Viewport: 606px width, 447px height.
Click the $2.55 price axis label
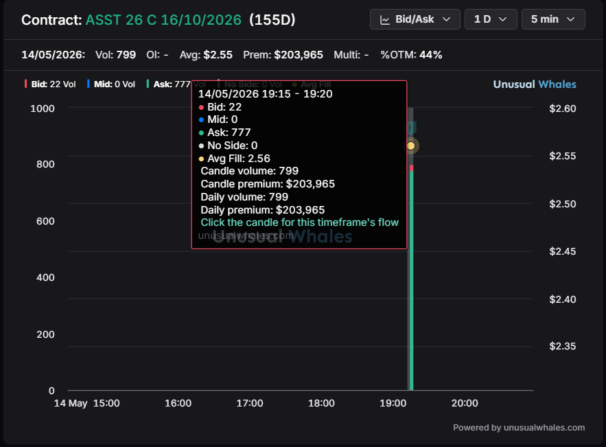(x=562, y=156)
